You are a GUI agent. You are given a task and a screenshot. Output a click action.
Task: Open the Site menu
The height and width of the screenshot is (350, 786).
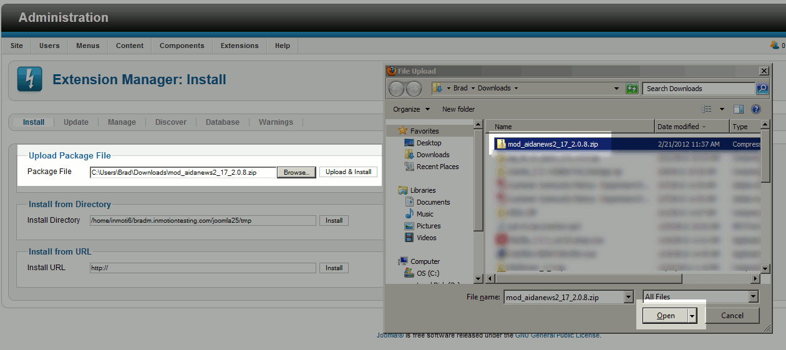pyautogui.click(x=17, y=46)
